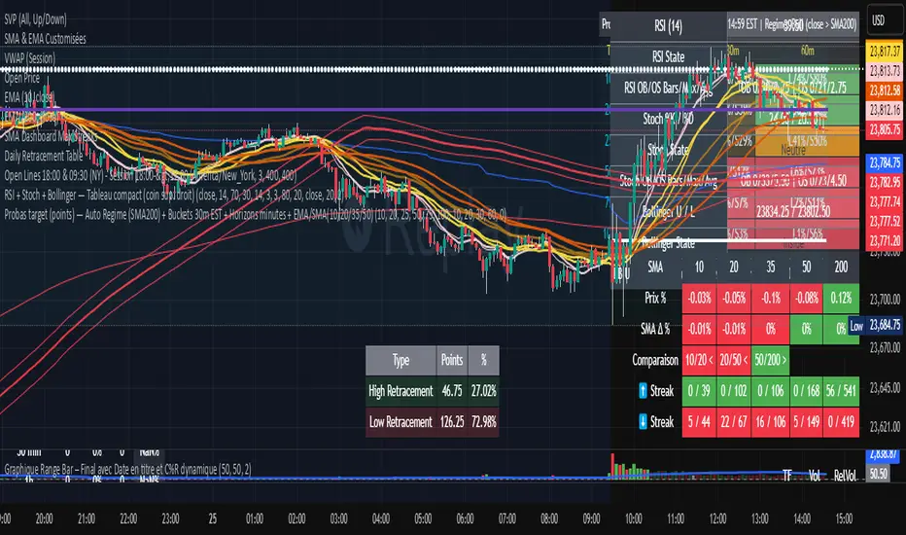906x535 pixels.
Task: Click the Prix % row label
Action: pos(655,298)
